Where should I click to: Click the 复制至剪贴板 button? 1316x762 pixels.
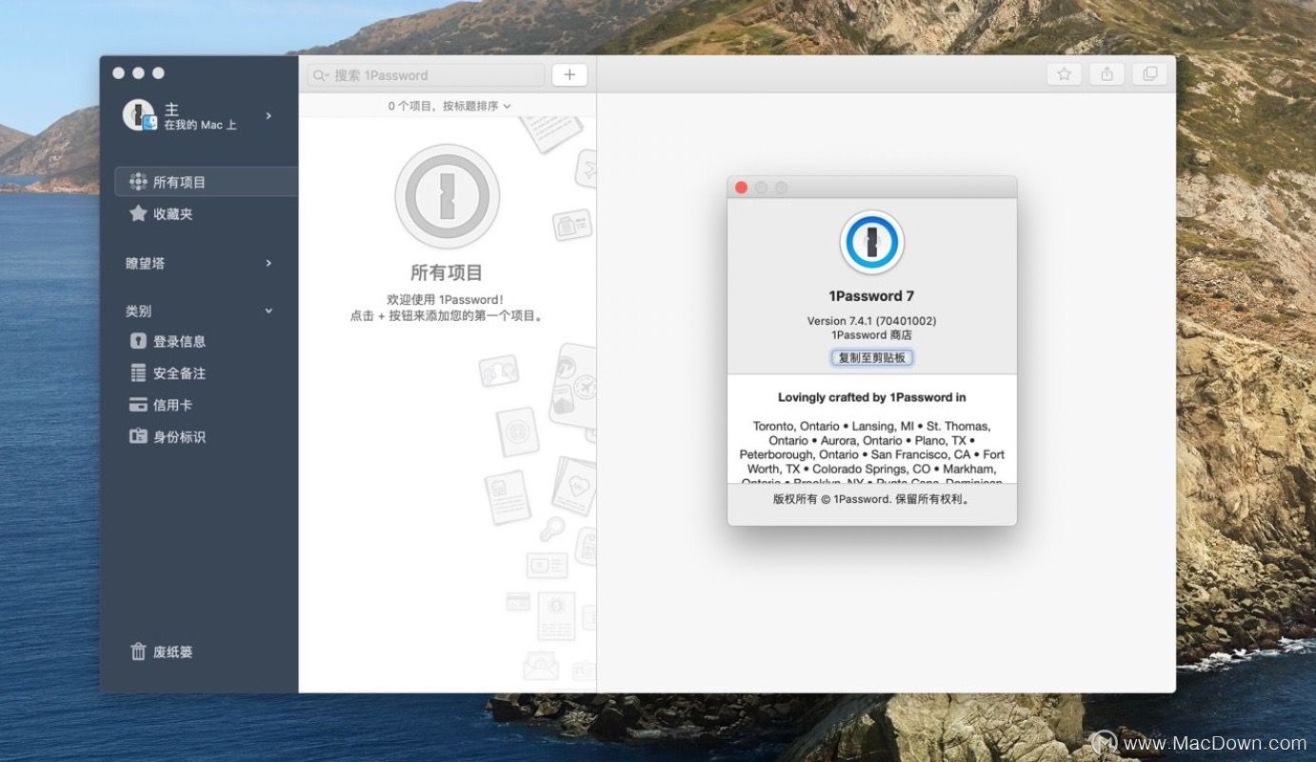point(871,357)
